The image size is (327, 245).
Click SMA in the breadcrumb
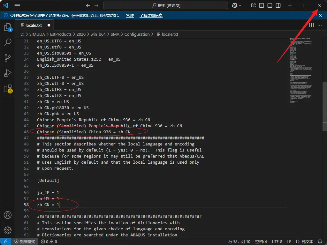tap(115, 34)
